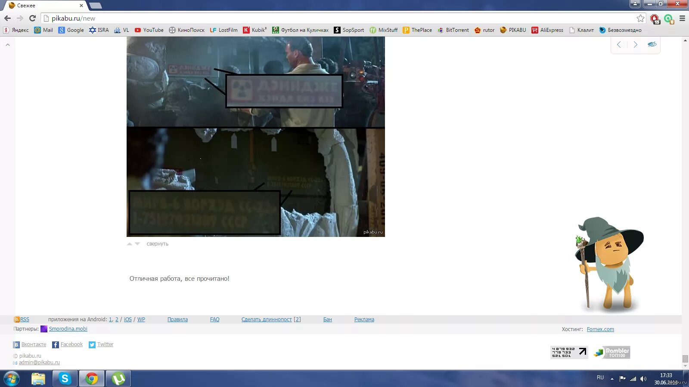Open the SopSport bookmark

[x=349, y=30]
